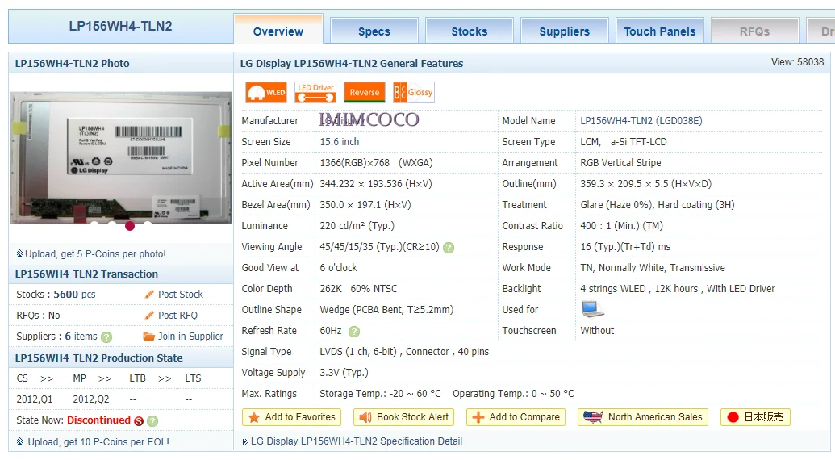Click help icon next to Viewing Angle
Screen dimensions: 835x460
coord(449,248)
